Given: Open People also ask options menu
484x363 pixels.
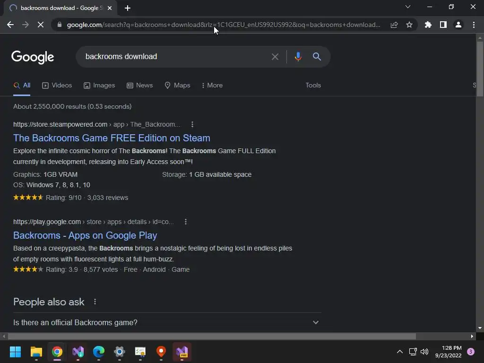Looking at the screenshot, I should click(x=95, y=302).
